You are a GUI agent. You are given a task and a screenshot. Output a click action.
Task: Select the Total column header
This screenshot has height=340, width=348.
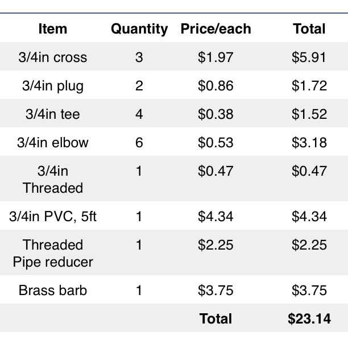309,29
